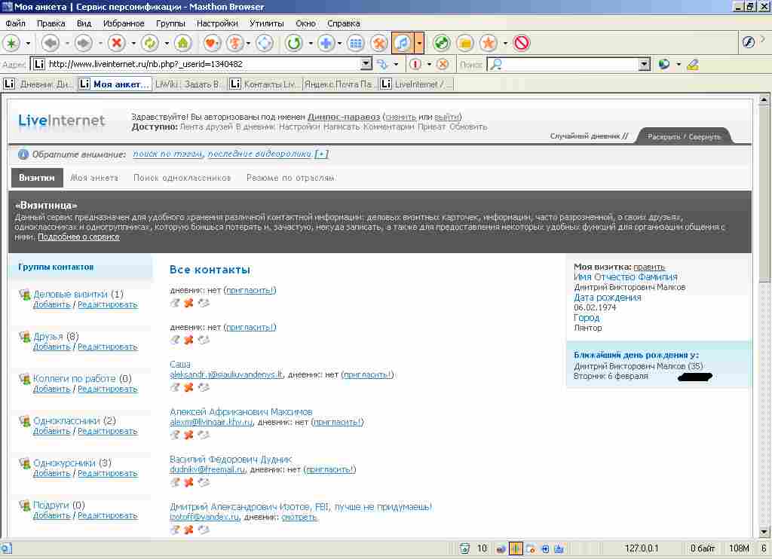772x559 pixels.
Task: Click править next to Моя визитка
Action: click(x=649, y=267)
